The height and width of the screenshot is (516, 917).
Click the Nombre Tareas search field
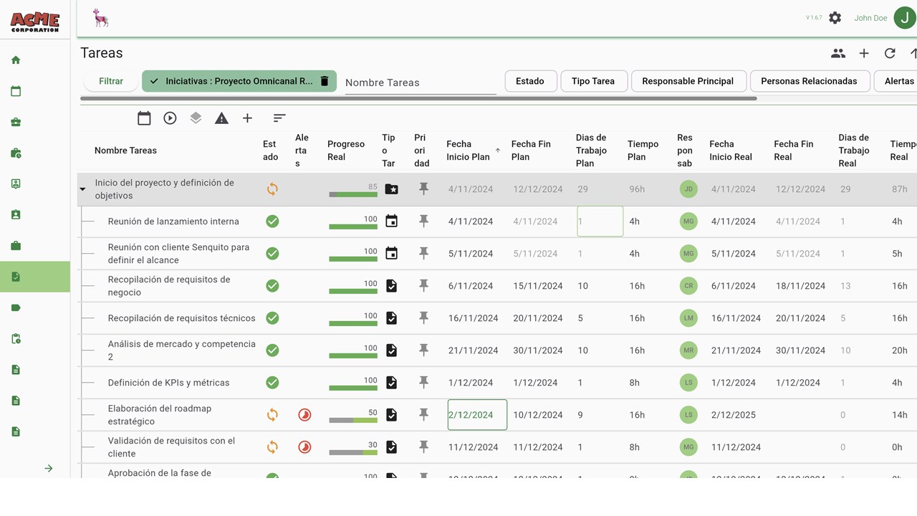pyautogui.click(x=420, y=82)
